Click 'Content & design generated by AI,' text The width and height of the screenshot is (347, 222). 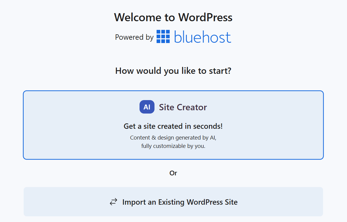tap(173, 138)
